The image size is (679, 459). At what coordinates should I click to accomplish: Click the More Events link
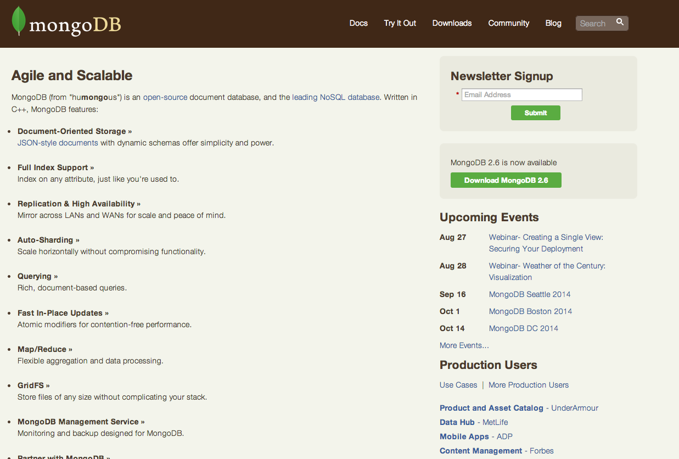pyautogui.click(x=464, y=345)
